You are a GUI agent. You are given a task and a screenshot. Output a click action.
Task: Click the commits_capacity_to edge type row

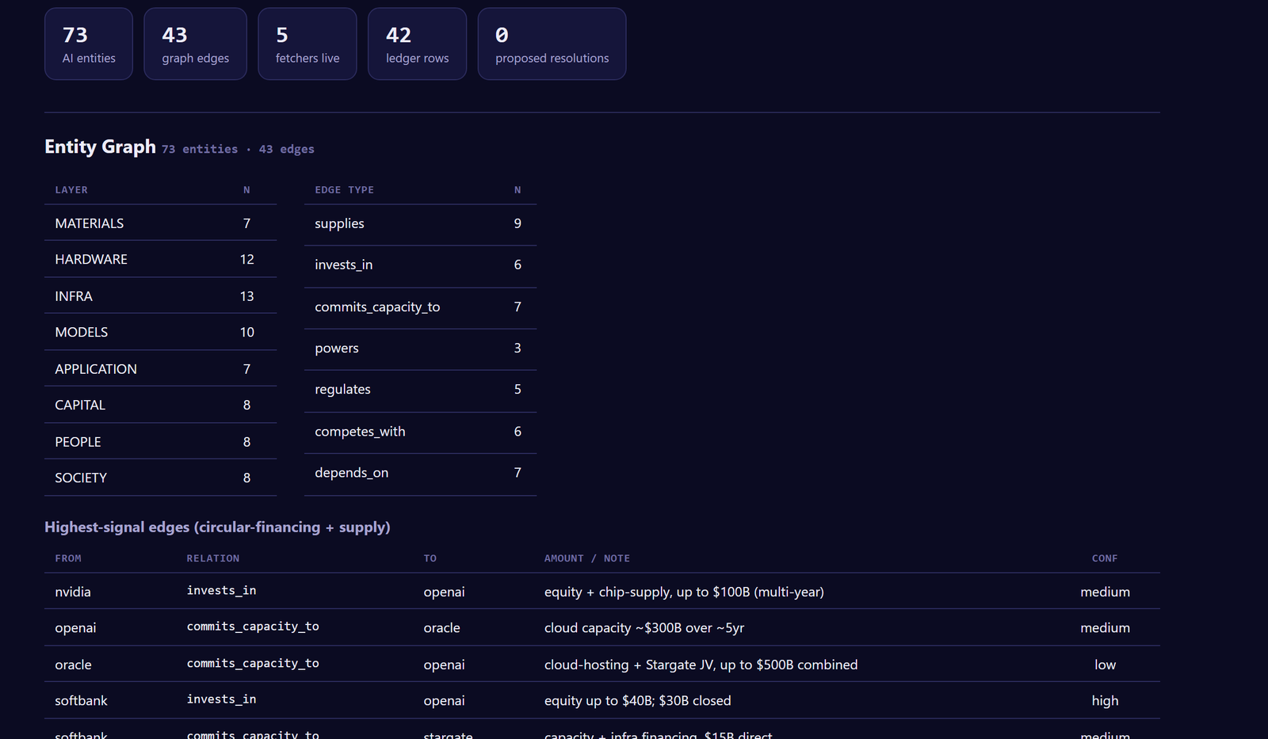point(420,307)
